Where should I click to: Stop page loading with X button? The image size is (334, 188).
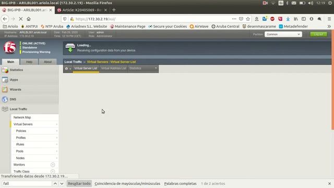tap(21, 19)
